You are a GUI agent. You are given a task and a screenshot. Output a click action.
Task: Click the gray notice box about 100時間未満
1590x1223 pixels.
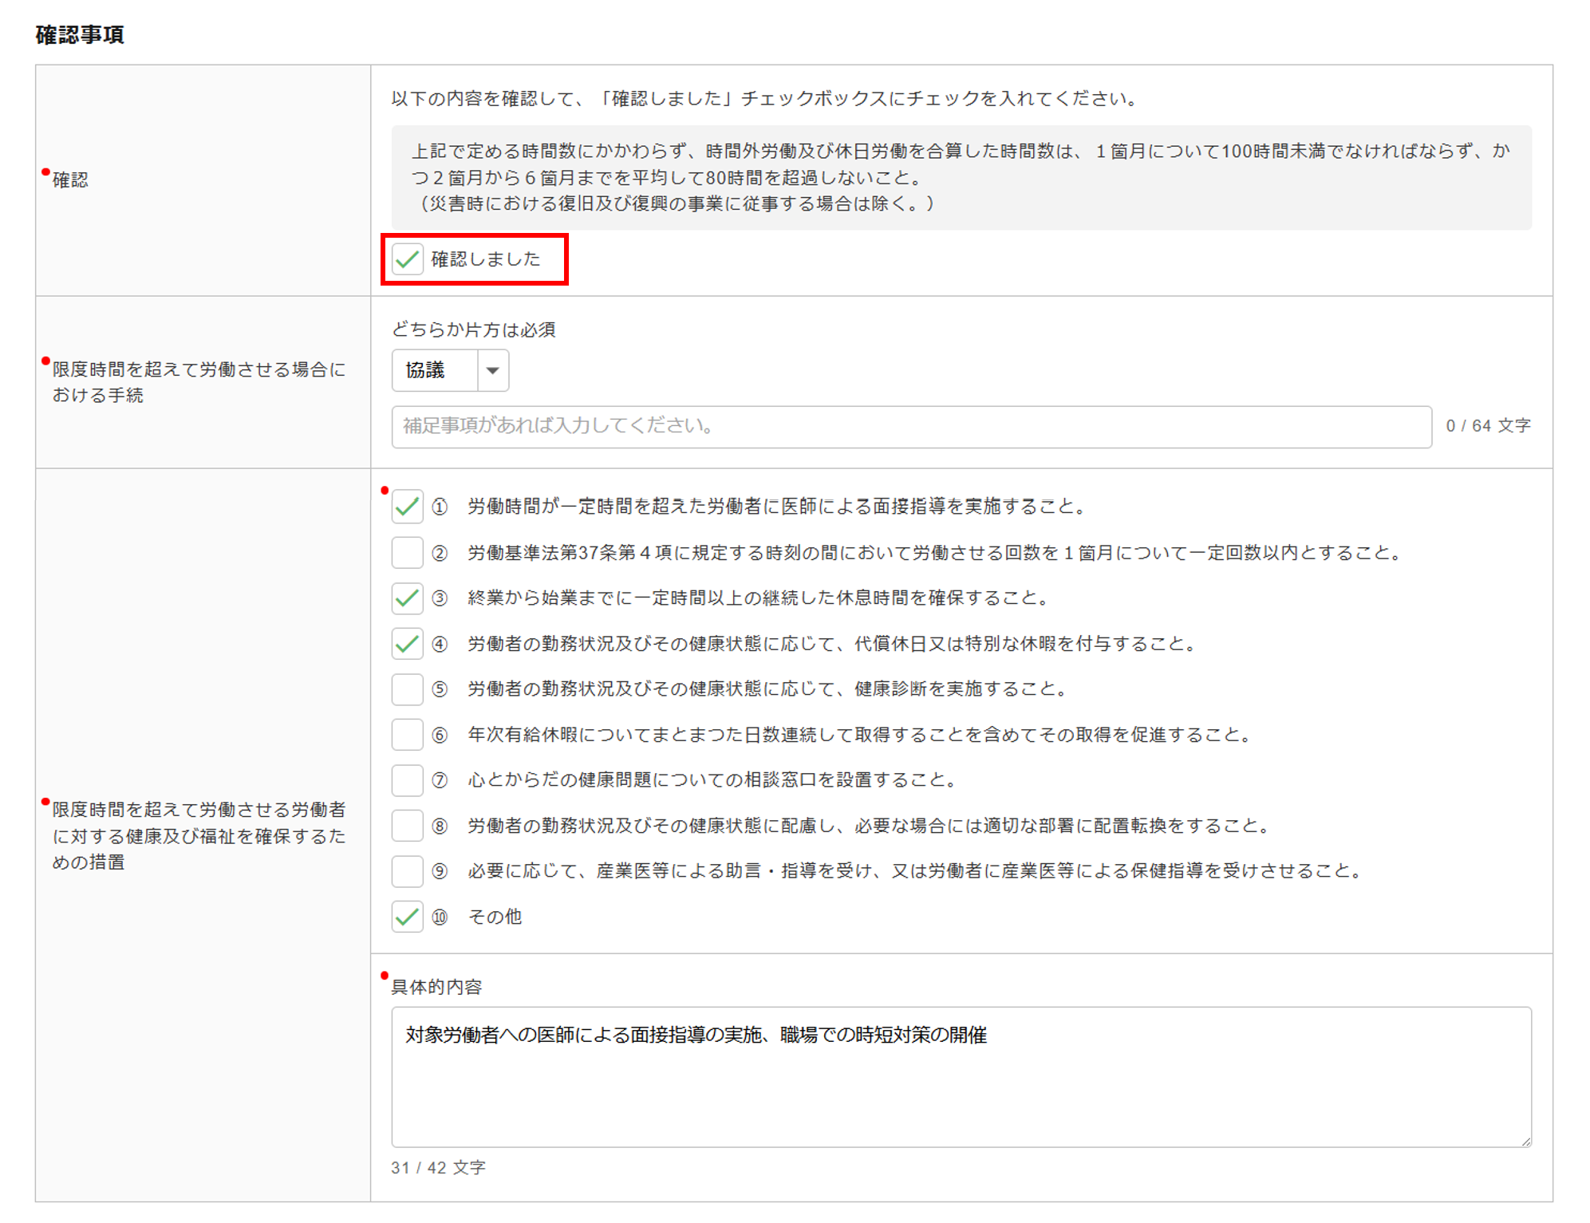click(960, 177)
